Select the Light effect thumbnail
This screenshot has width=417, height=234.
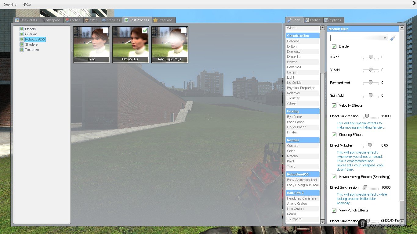tap(92, 44)
